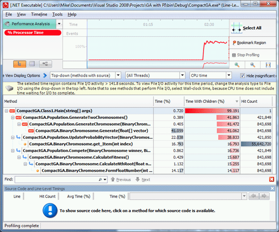
Task: Sort by Hit Count column header
Action: click(x=256, y=101)
